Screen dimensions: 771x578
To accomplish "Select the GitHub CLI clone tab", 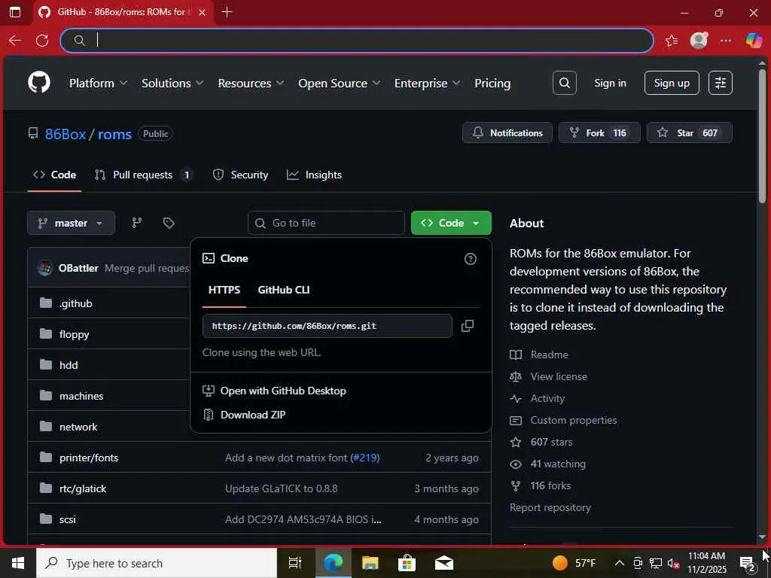I will click(x=284, y=290).
